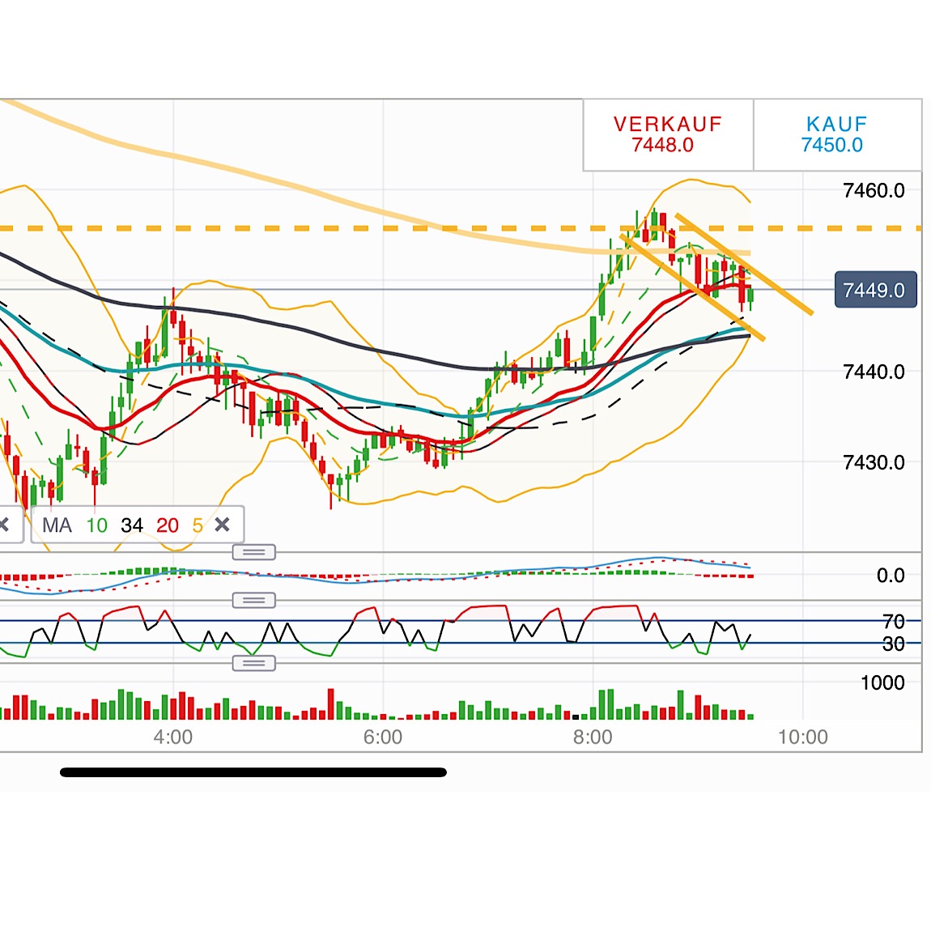The image size is (931, 931).
Task: Select the 8:00 time axis label
Action: coord(592,738)
